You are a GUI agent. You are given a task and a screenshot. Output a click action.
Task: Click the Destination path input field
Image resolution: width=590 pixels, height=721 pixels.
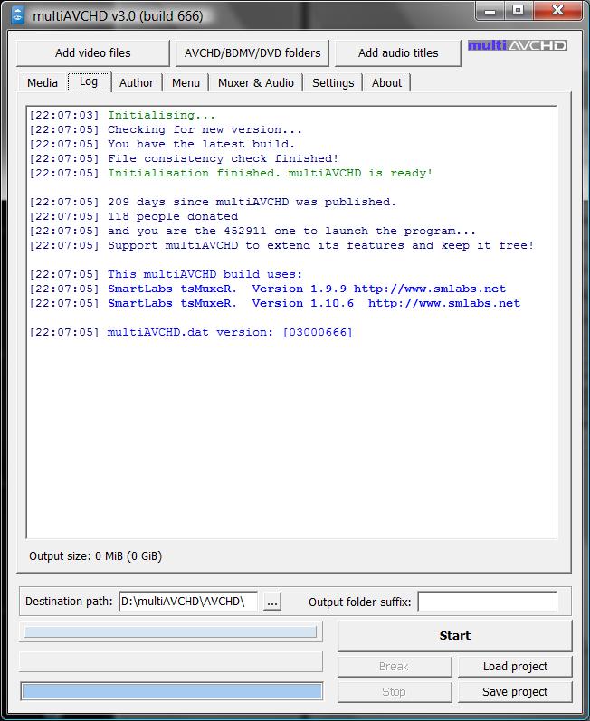click(x=188, y=602)
